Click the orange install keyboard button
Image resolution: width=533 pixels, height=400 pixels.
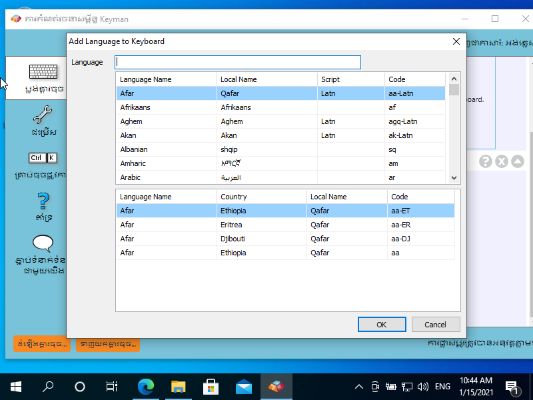point(42,344)
